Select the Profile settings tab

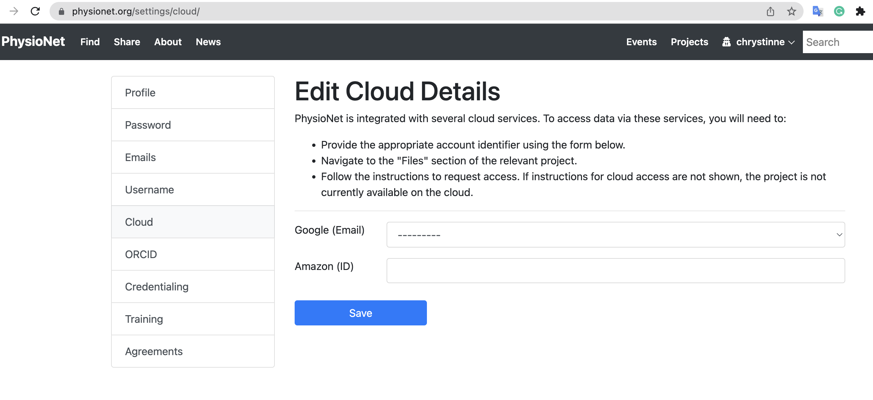click(x=192, y=92)
